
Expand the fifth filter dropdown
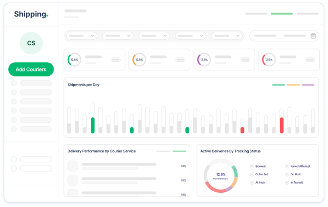227,36
